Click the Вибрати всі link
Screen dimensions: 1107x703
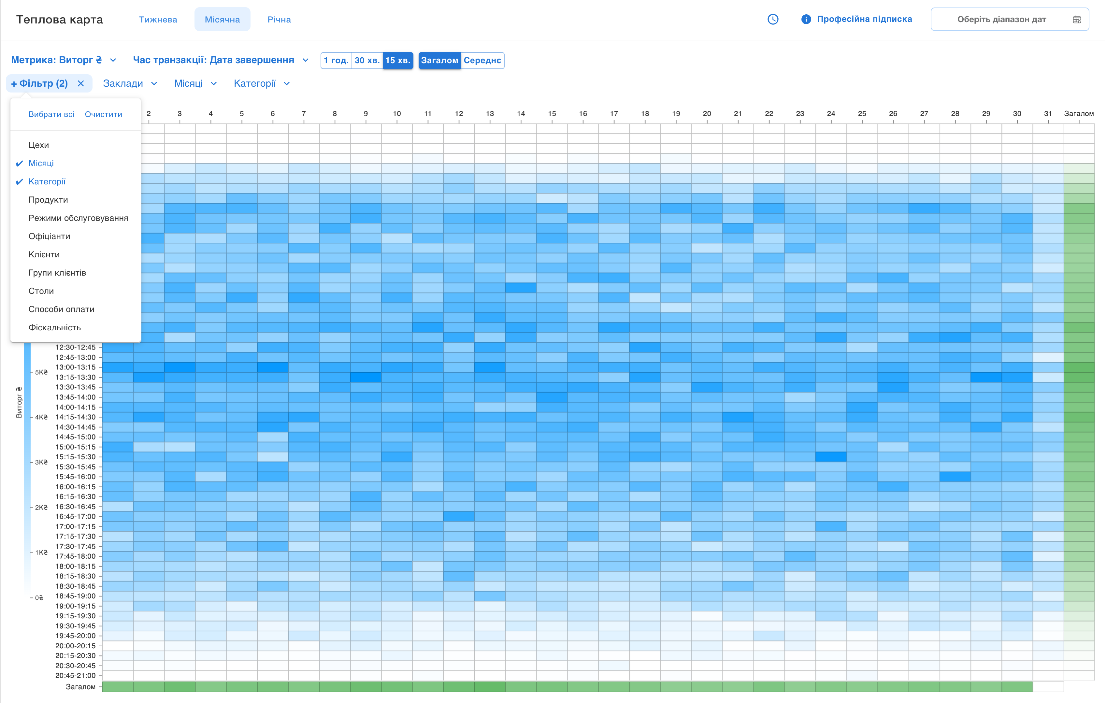(51, 114)
